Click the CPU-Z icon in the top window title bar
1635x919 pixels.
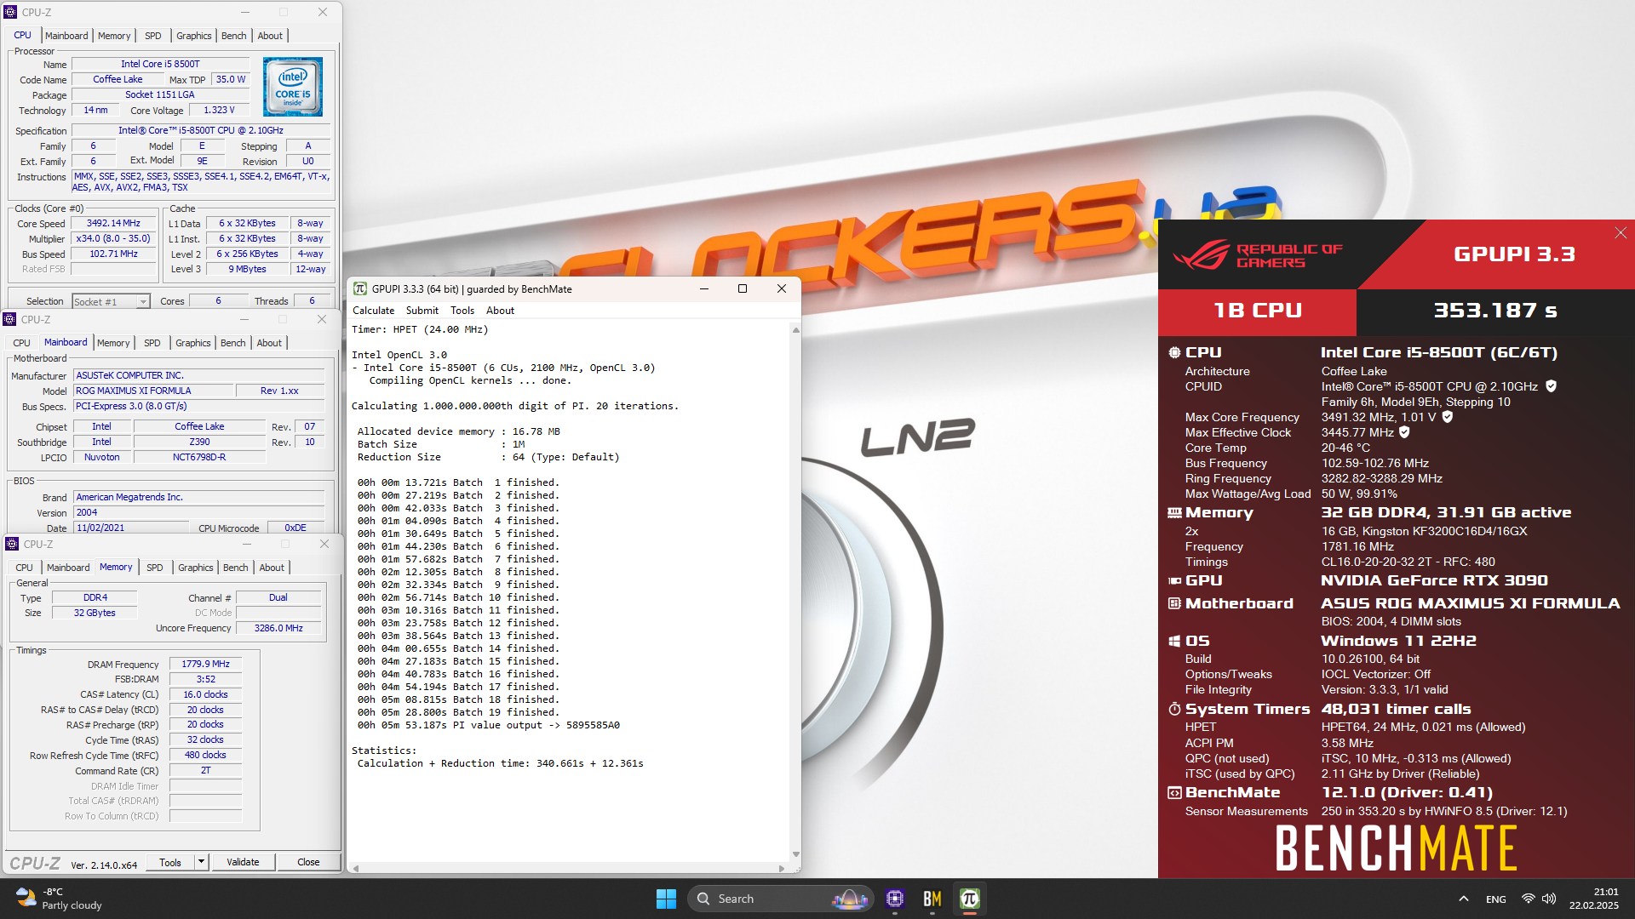point(10,12)
